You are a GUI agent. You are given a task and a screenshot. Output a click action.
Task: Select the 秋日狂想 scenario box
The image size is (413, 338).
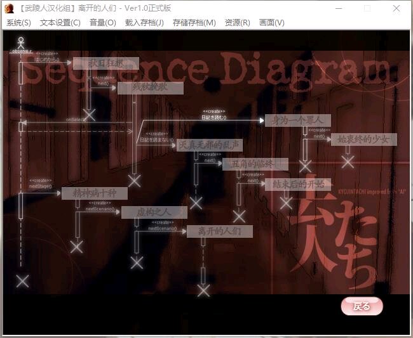coord(106,63)
